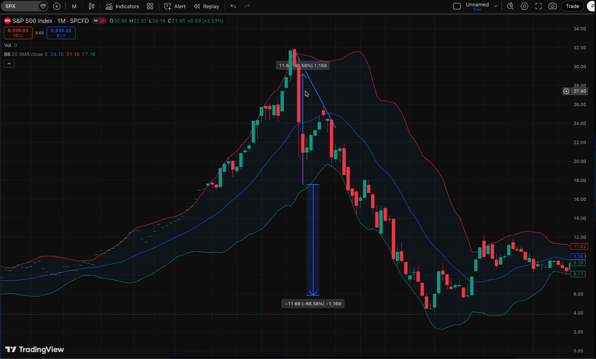
Task: Click the blue BUY 6,939.02 button
Action: click(x=61, y=33)
